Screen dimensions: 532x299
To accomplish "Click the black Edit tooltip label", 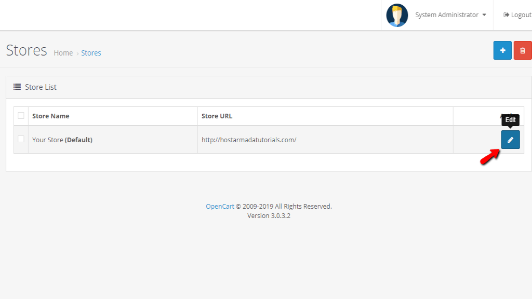I will click(510, 120).
